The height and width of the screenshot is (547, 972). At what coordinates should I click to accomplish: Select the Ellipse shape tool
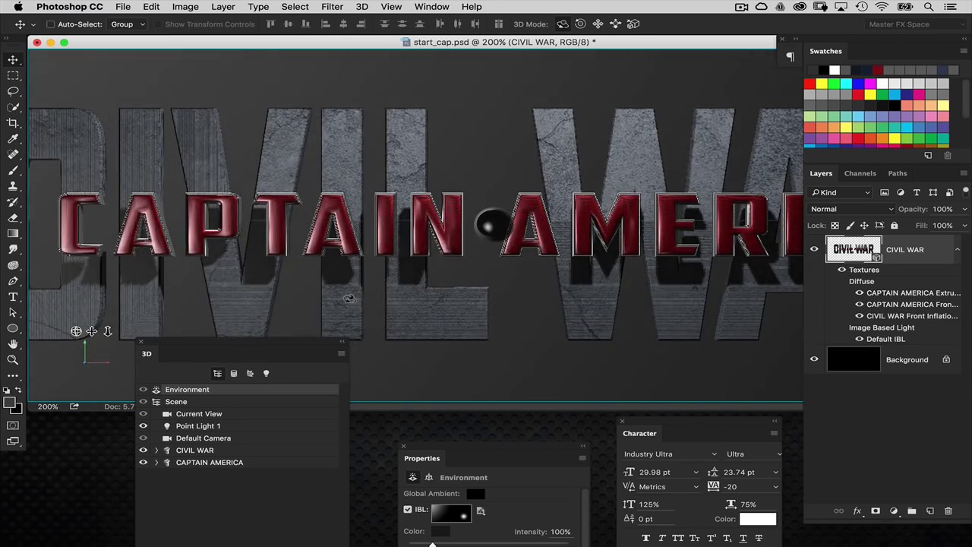point(13,329)
